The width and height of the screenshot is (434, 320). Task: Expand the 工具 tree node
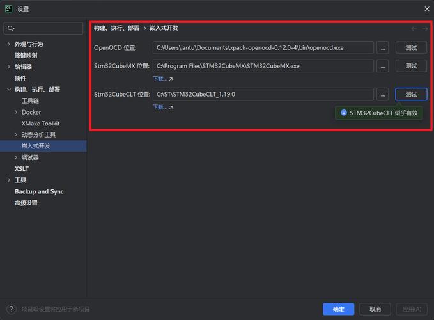9,180
